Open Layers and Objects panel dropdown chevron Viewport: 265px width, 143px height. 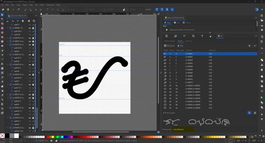tap(36, 16)
